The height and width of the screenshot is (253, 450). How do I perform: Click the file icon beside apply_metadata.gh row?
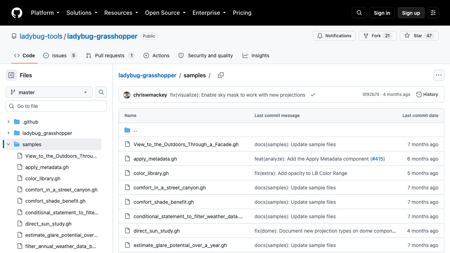point(127,159)
